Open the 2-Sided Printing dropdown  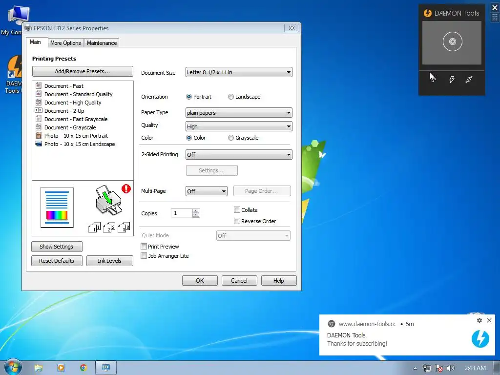(239, 155)
